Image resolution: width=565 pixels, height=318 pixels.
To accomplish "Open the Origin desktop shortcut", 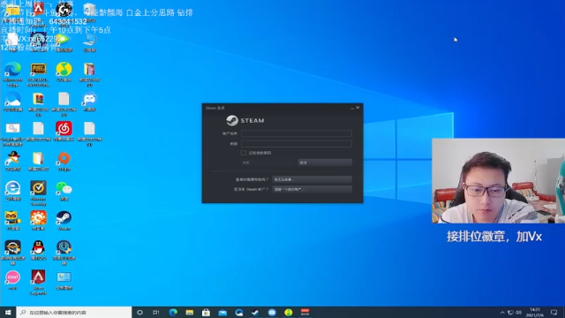I will pyautogui.click(x=64, y=161).
